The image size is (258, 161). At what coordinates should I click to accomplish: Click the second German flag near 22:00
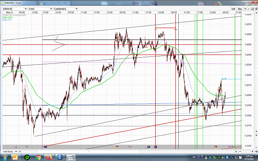pyautogui.click(x=216, y=147)
